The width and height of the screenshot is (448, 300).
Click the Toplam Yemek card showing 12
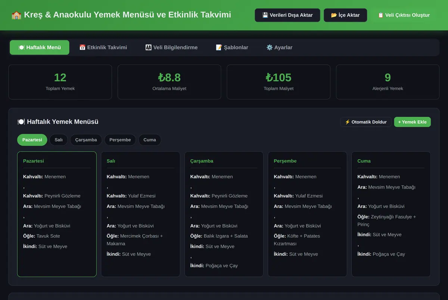[60, 82]
